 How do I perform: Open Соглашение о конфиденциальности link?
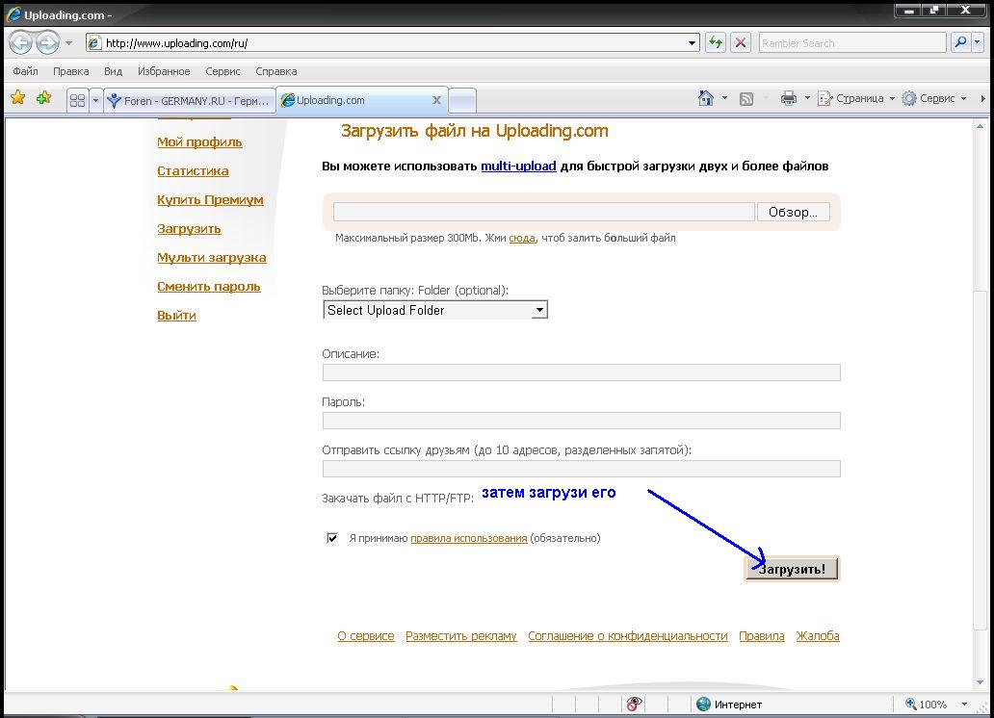point(628,635)
